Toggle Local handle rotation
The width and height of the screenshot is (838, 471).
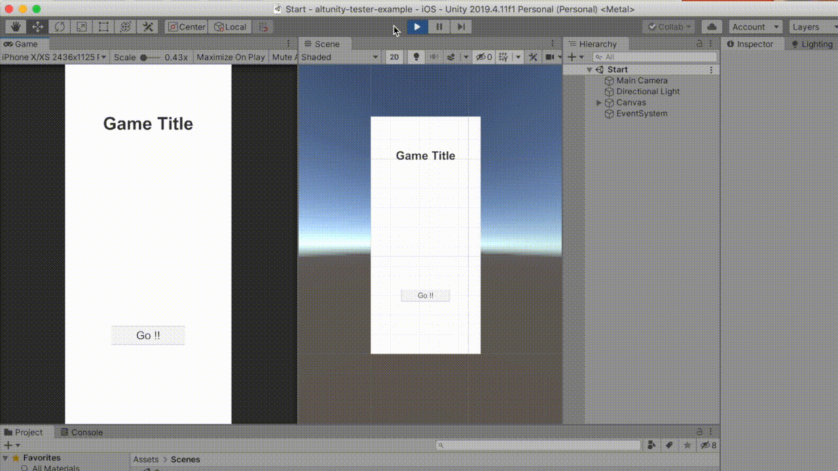pyautogui.click(x=229, y=27)
